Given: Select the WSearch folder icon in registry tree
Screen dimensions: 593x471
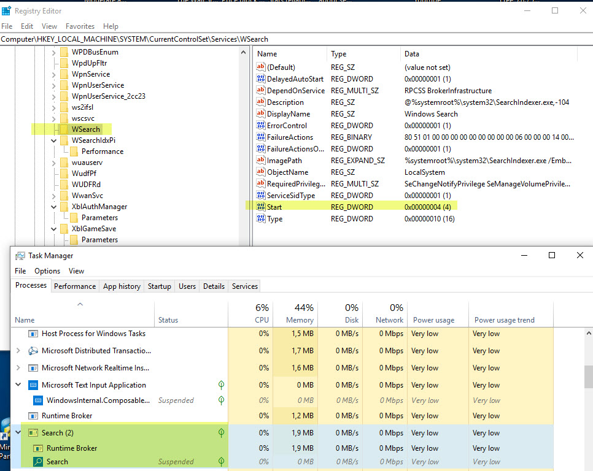Looking at the screenshot, I should pos(64,129).
